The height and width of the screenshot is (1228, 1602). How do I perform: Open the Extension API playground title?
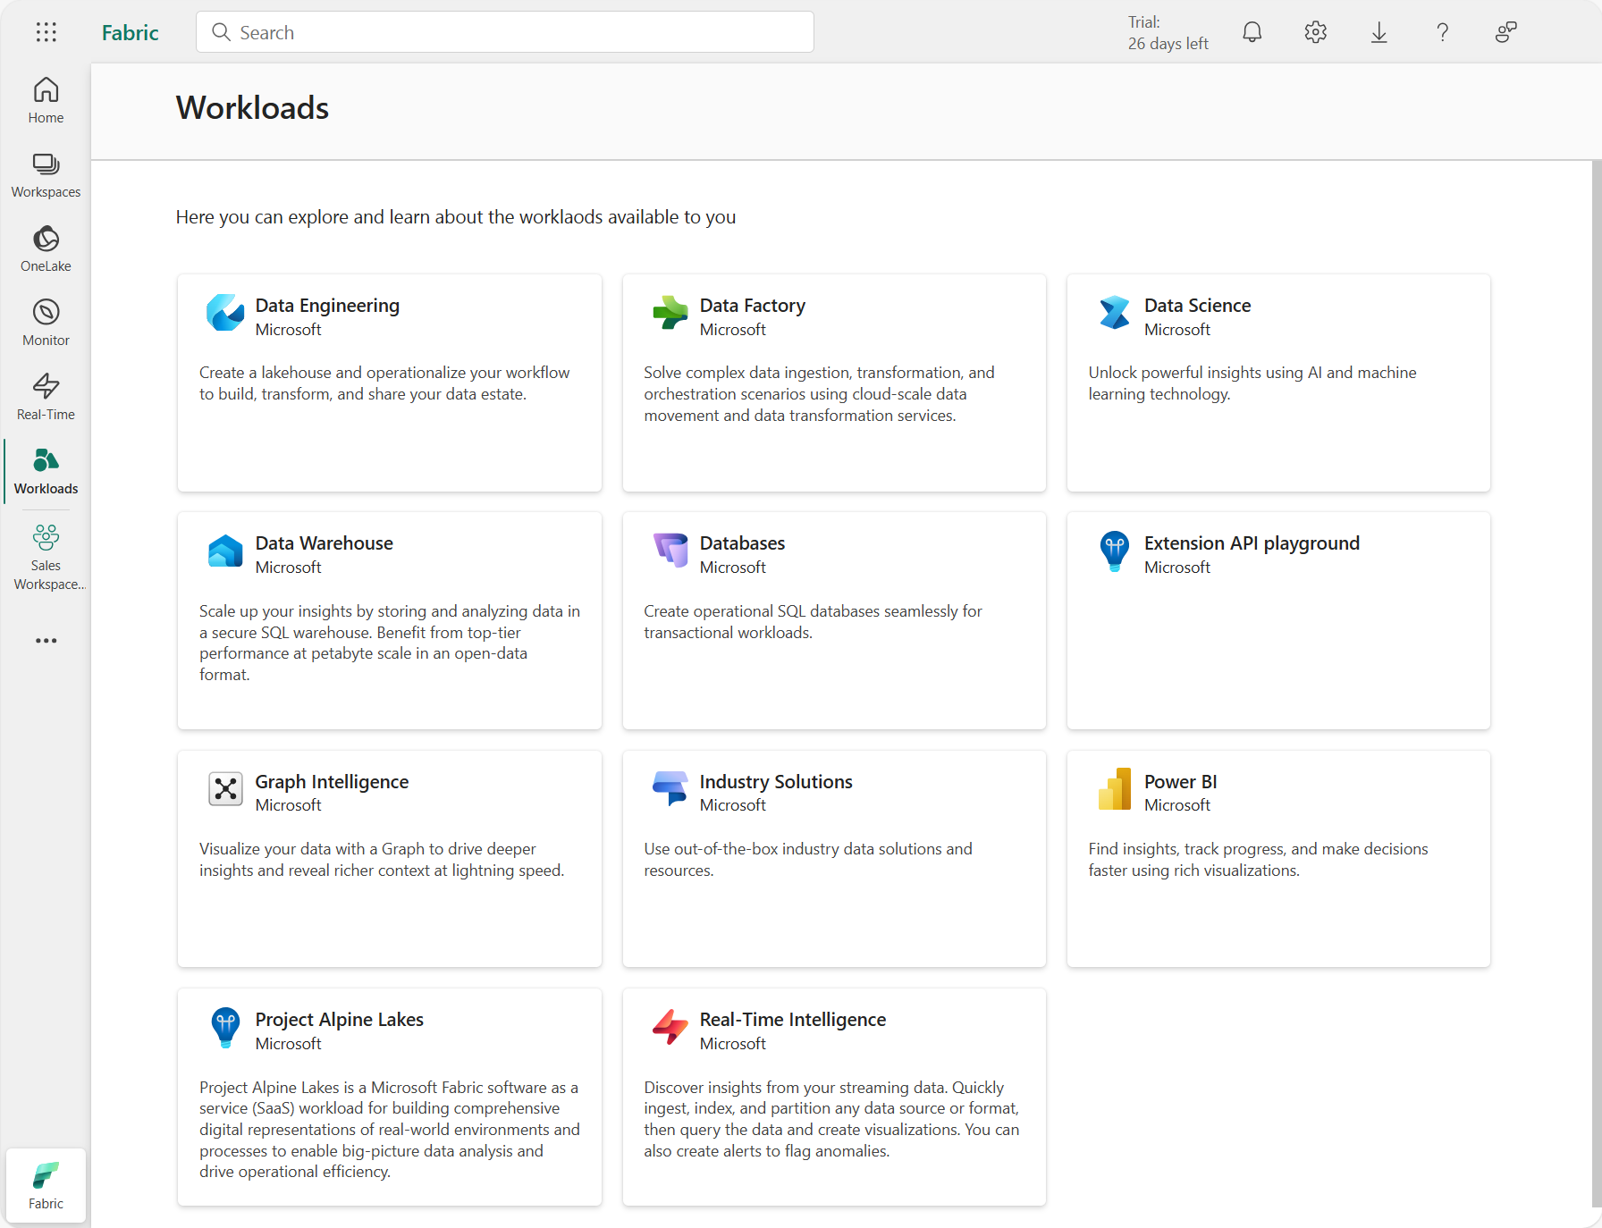point(1252,543)
